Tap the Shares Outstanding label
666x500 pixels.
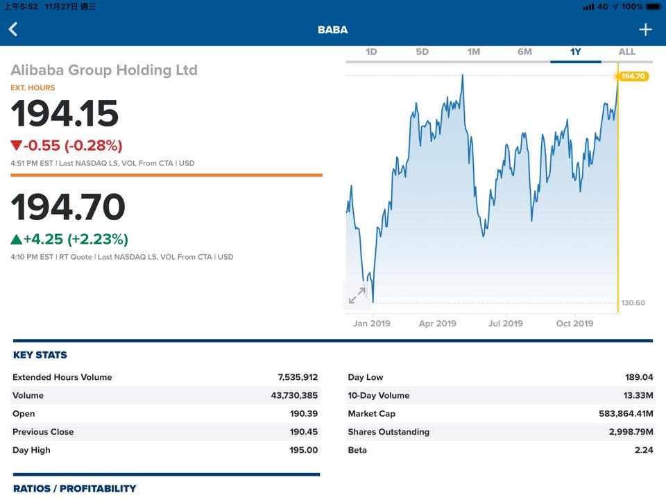coord(388,432)
